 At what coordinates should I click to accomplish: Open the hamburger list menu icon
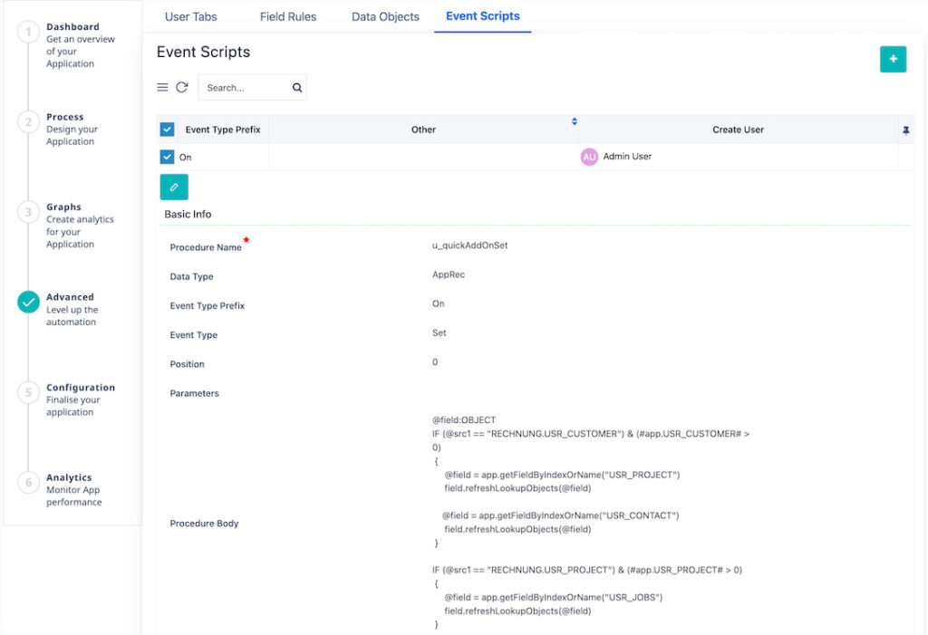pyautogui.click(x=162, y=88)
